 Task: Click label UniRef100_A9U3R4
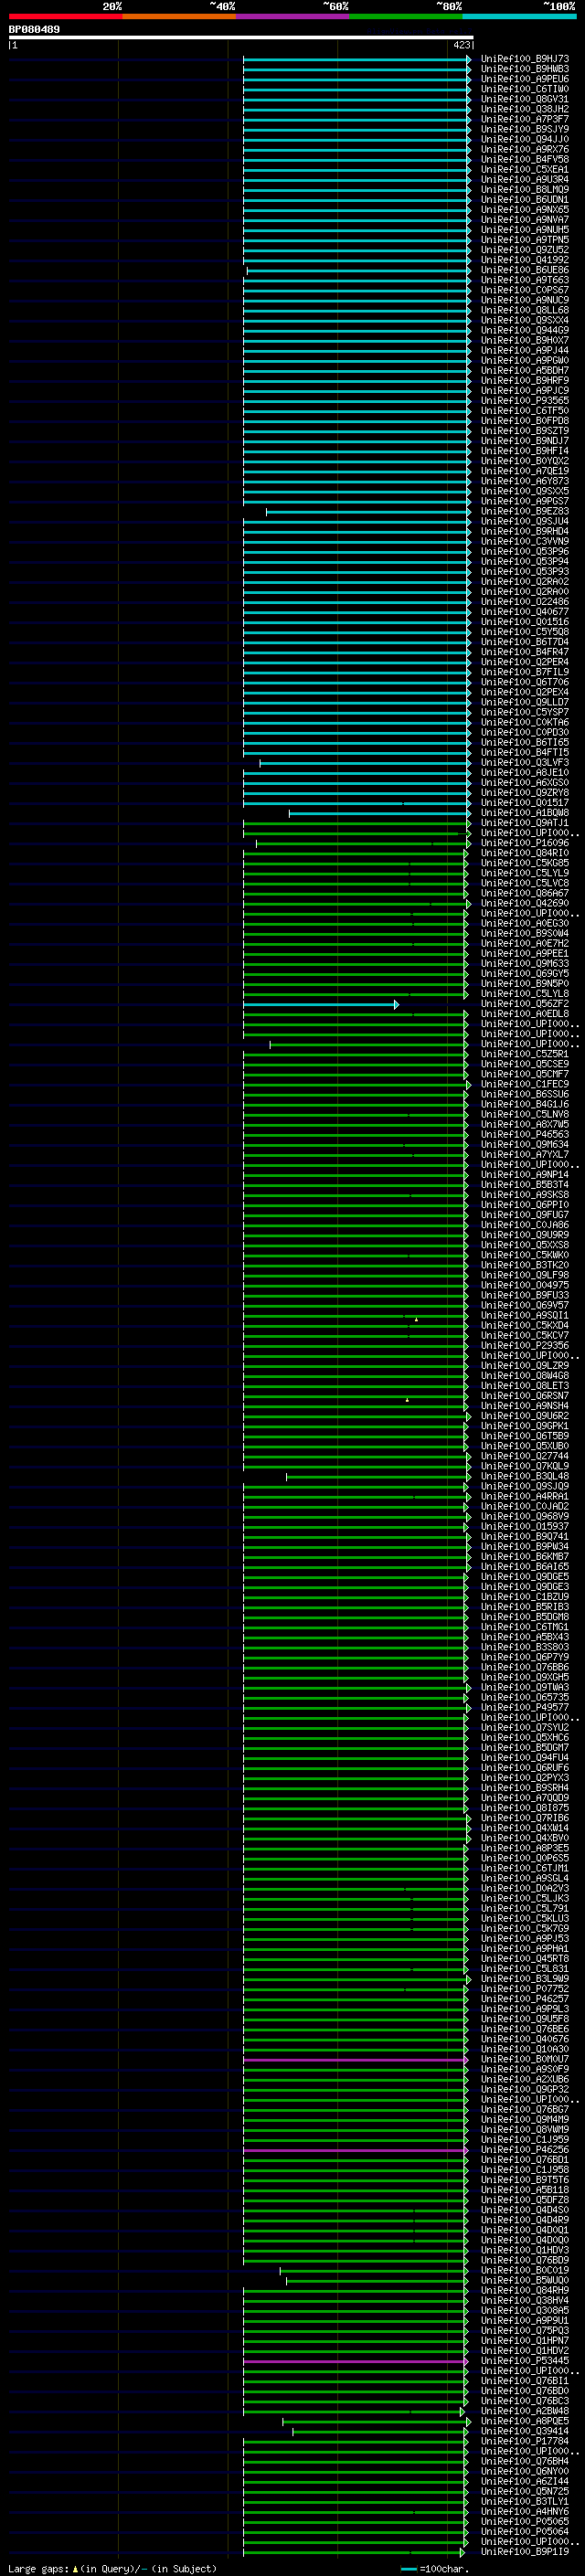[524, 179]
